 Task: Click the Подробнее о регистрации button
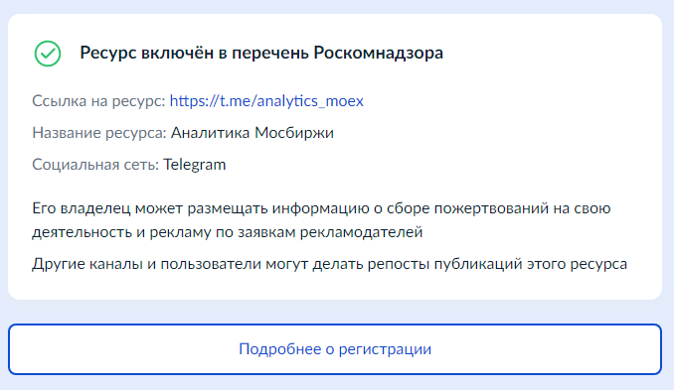(x=335, y=348)
